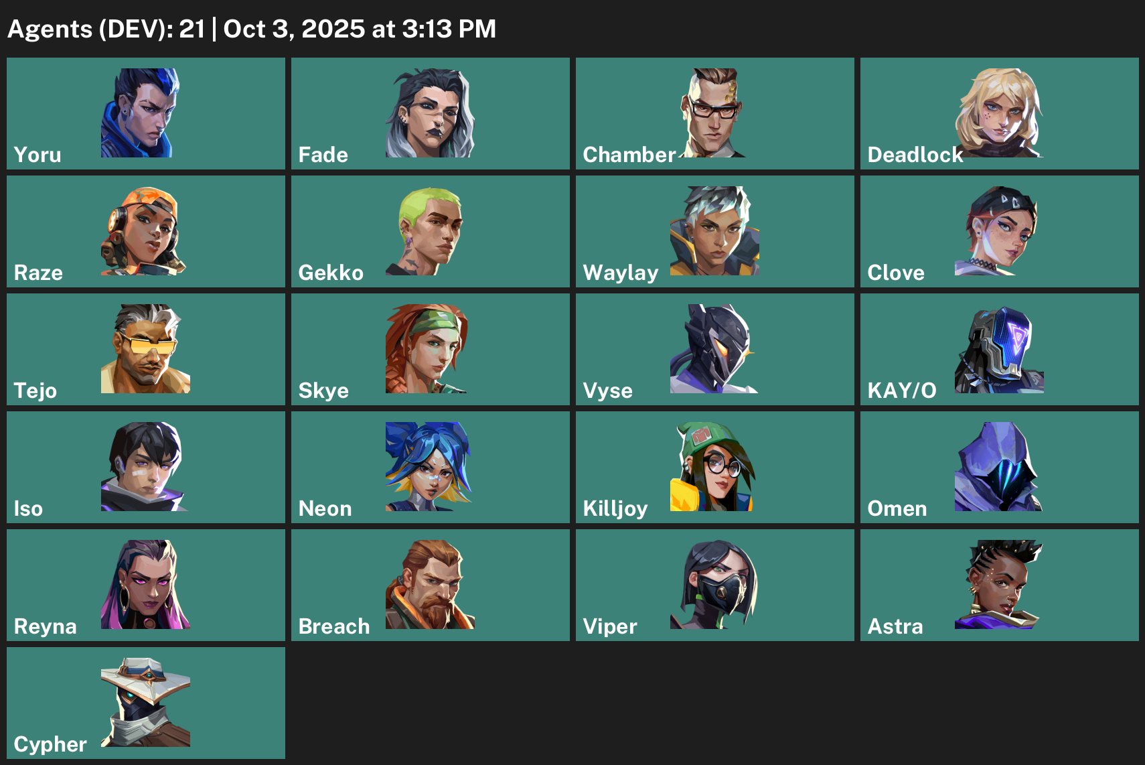
Task: Click the Breach name label
Action: click(x=333, y=626)
